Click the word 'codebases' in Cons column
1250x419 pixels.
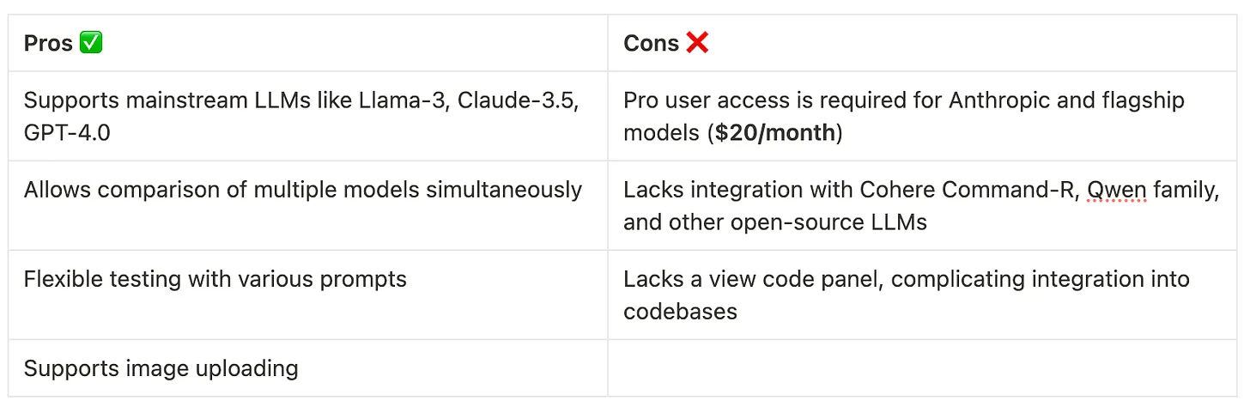click(x=680, y=312)
